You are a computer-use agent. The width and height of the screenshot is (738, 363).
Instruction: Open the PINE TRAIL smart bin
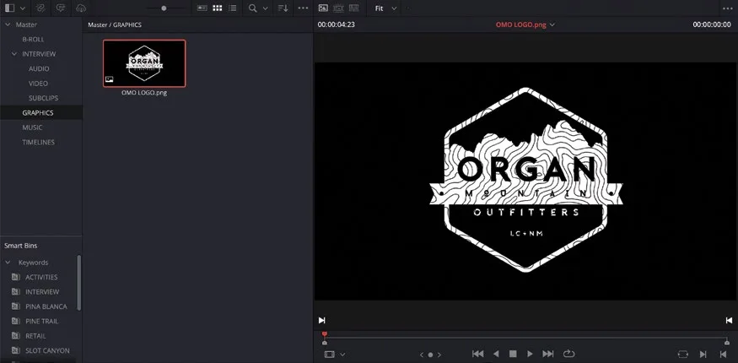(42, 321)
